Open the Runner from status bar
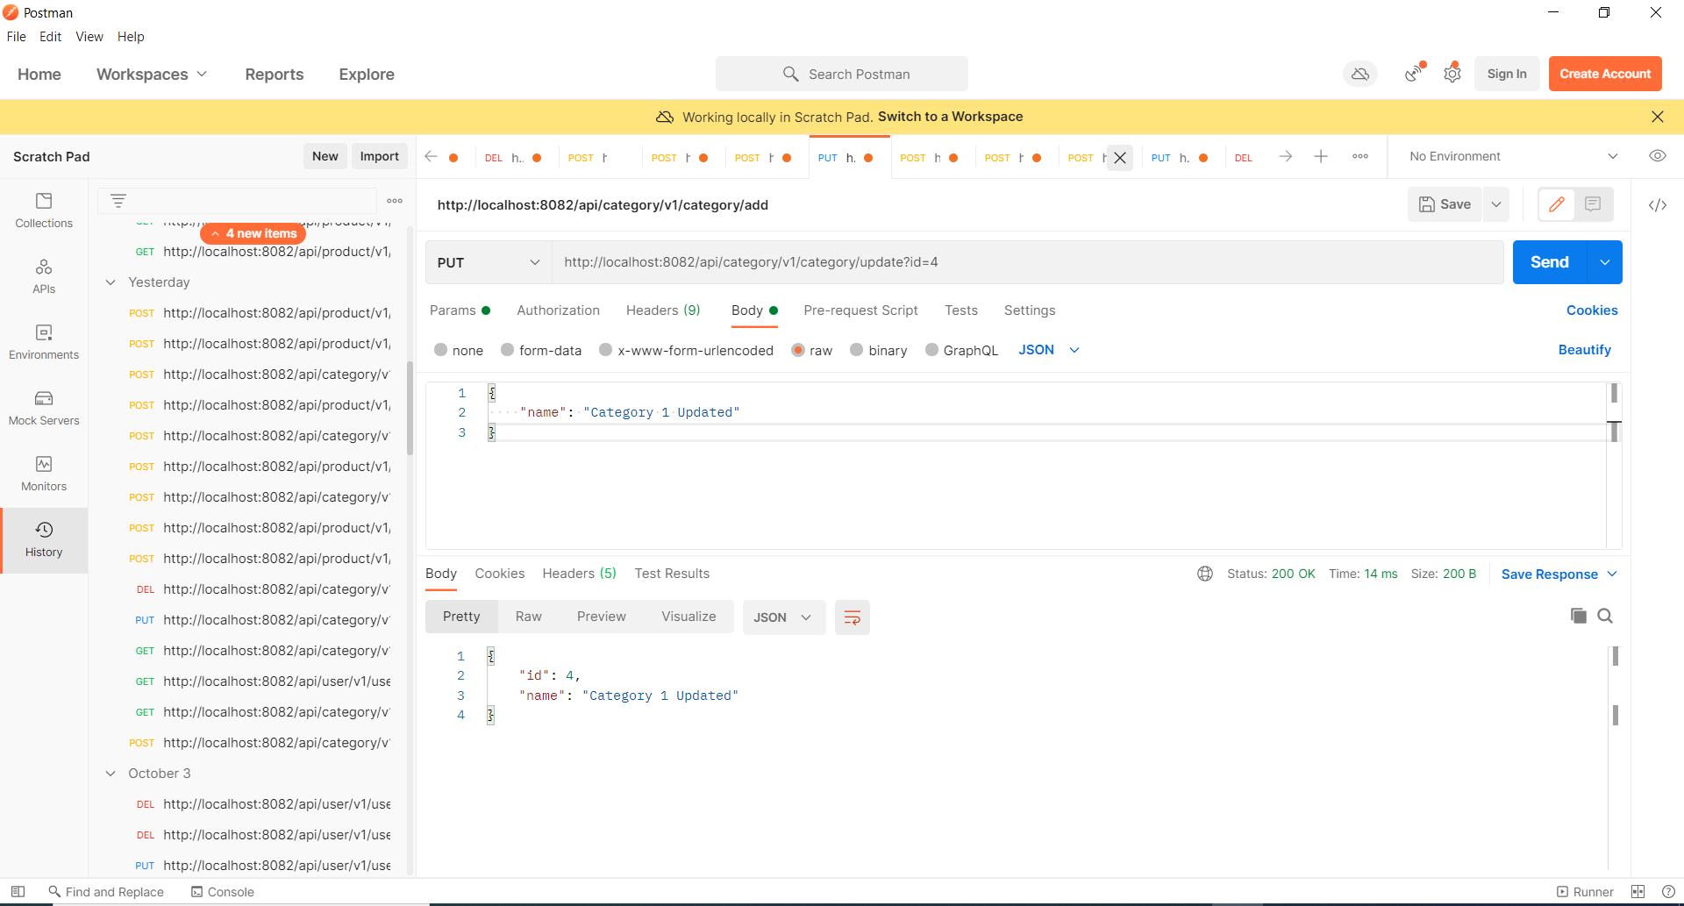The image size is (1684, 906). click(x=1585, y=892)
